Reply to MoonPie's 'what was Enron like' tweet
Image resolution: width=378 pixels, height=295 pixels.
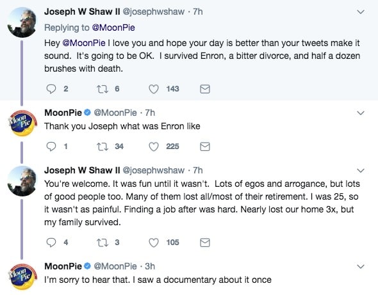pos(51,147)
